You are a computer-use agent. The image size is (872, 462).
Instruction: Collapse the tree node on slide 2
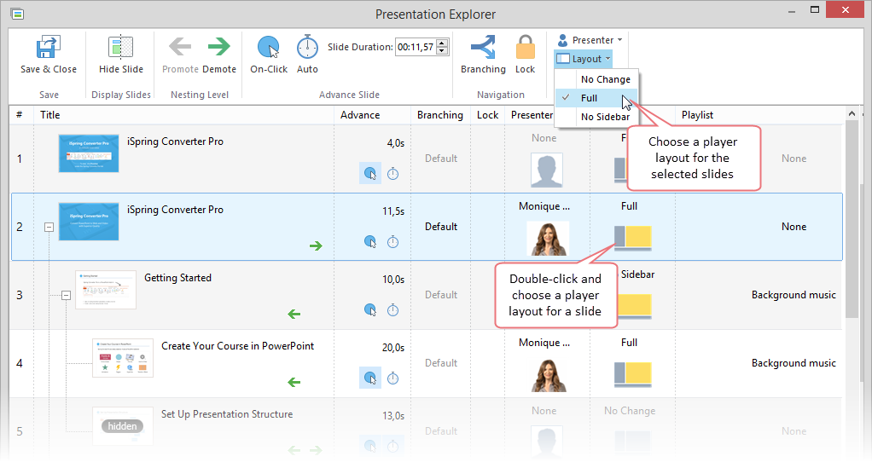click(49, 228)
